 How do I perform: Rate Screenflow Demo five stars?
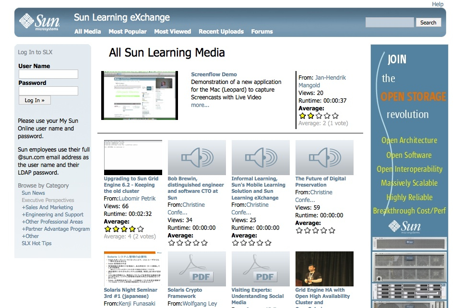(334, 115)
